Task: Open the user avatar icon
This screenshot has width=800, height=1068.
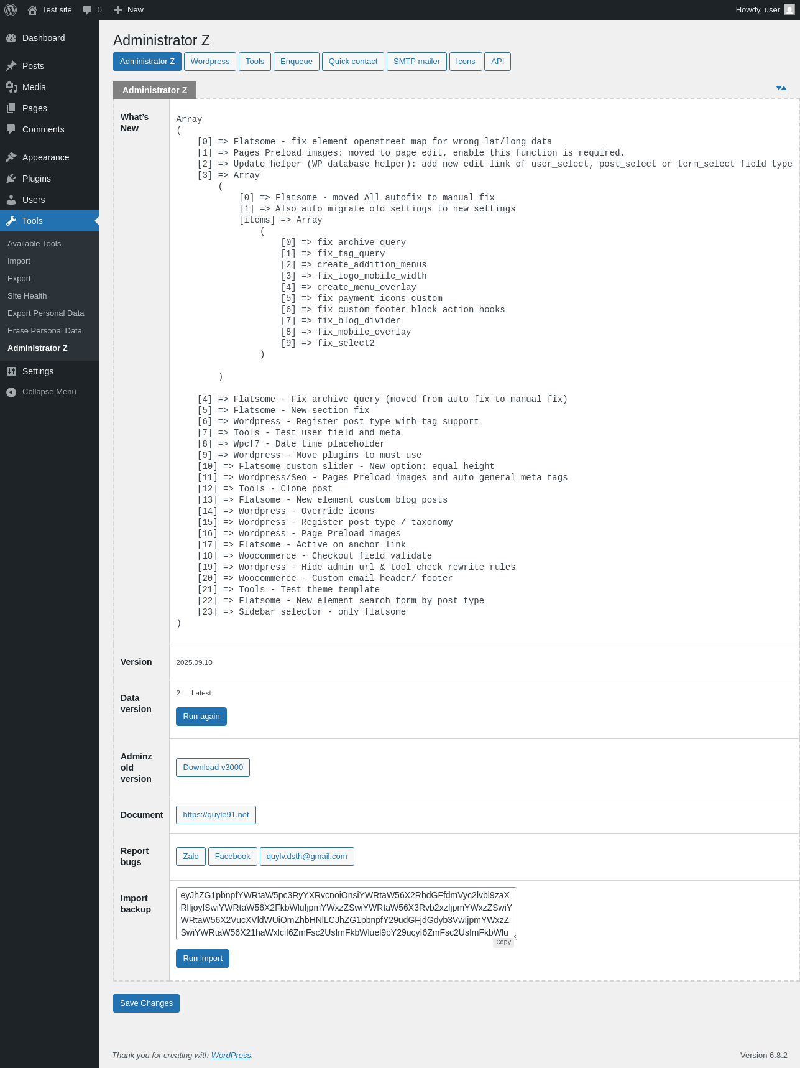Action: (x=789, y=10)
